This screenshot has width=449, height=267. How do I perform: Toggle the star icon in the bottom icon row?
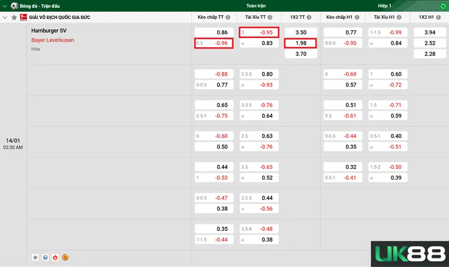pyautogui.click(x=35, y=257)
